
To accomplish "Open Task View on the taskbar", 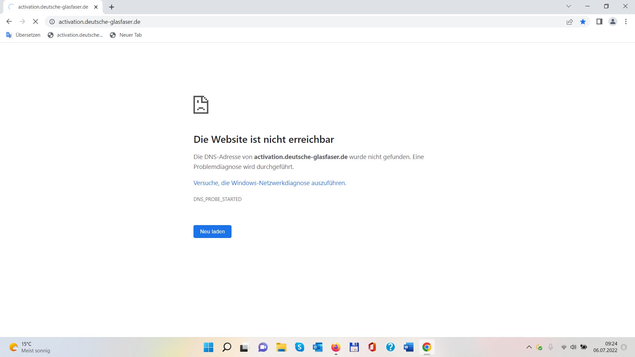I will [244, 347].
